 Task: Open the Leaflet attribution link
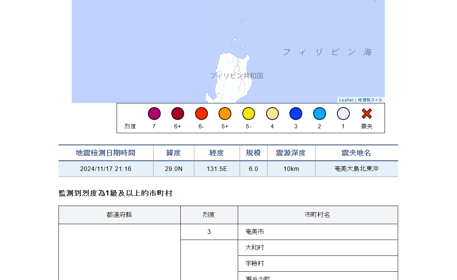[346, 100]
